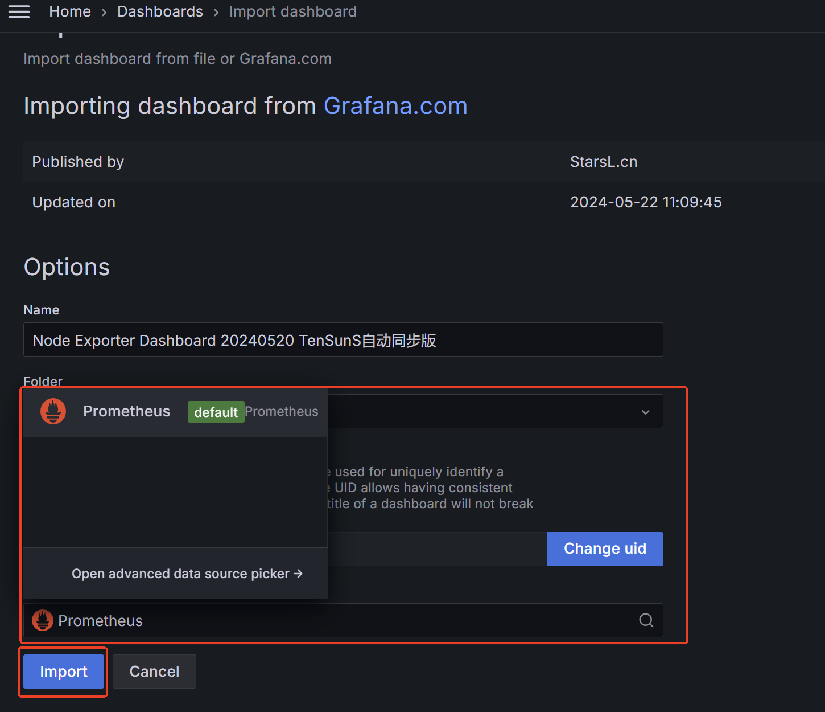825x712 pixels.
Task: Click the Import dashboard breadcrumb
Action: coord(292,11)
